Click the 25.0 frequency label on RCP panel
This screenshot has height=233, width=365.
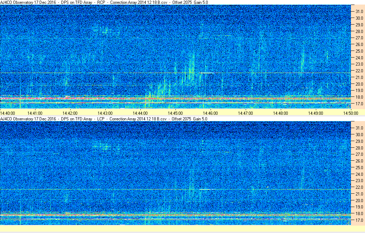click(x=359, y=51)
